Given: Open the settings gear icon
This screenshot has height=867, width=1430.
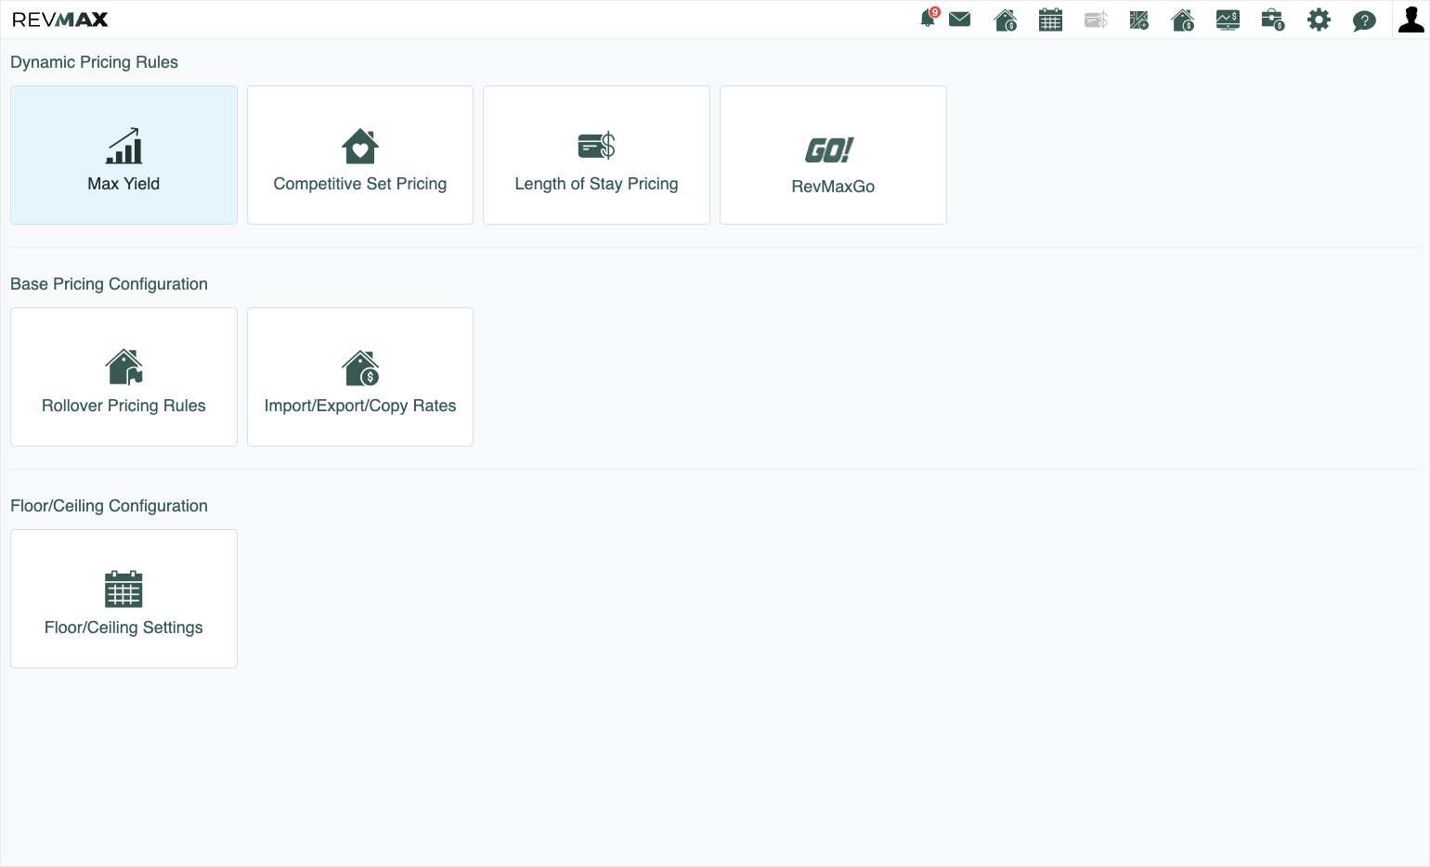Looking at the screenshot, I should click(1319, 19).
